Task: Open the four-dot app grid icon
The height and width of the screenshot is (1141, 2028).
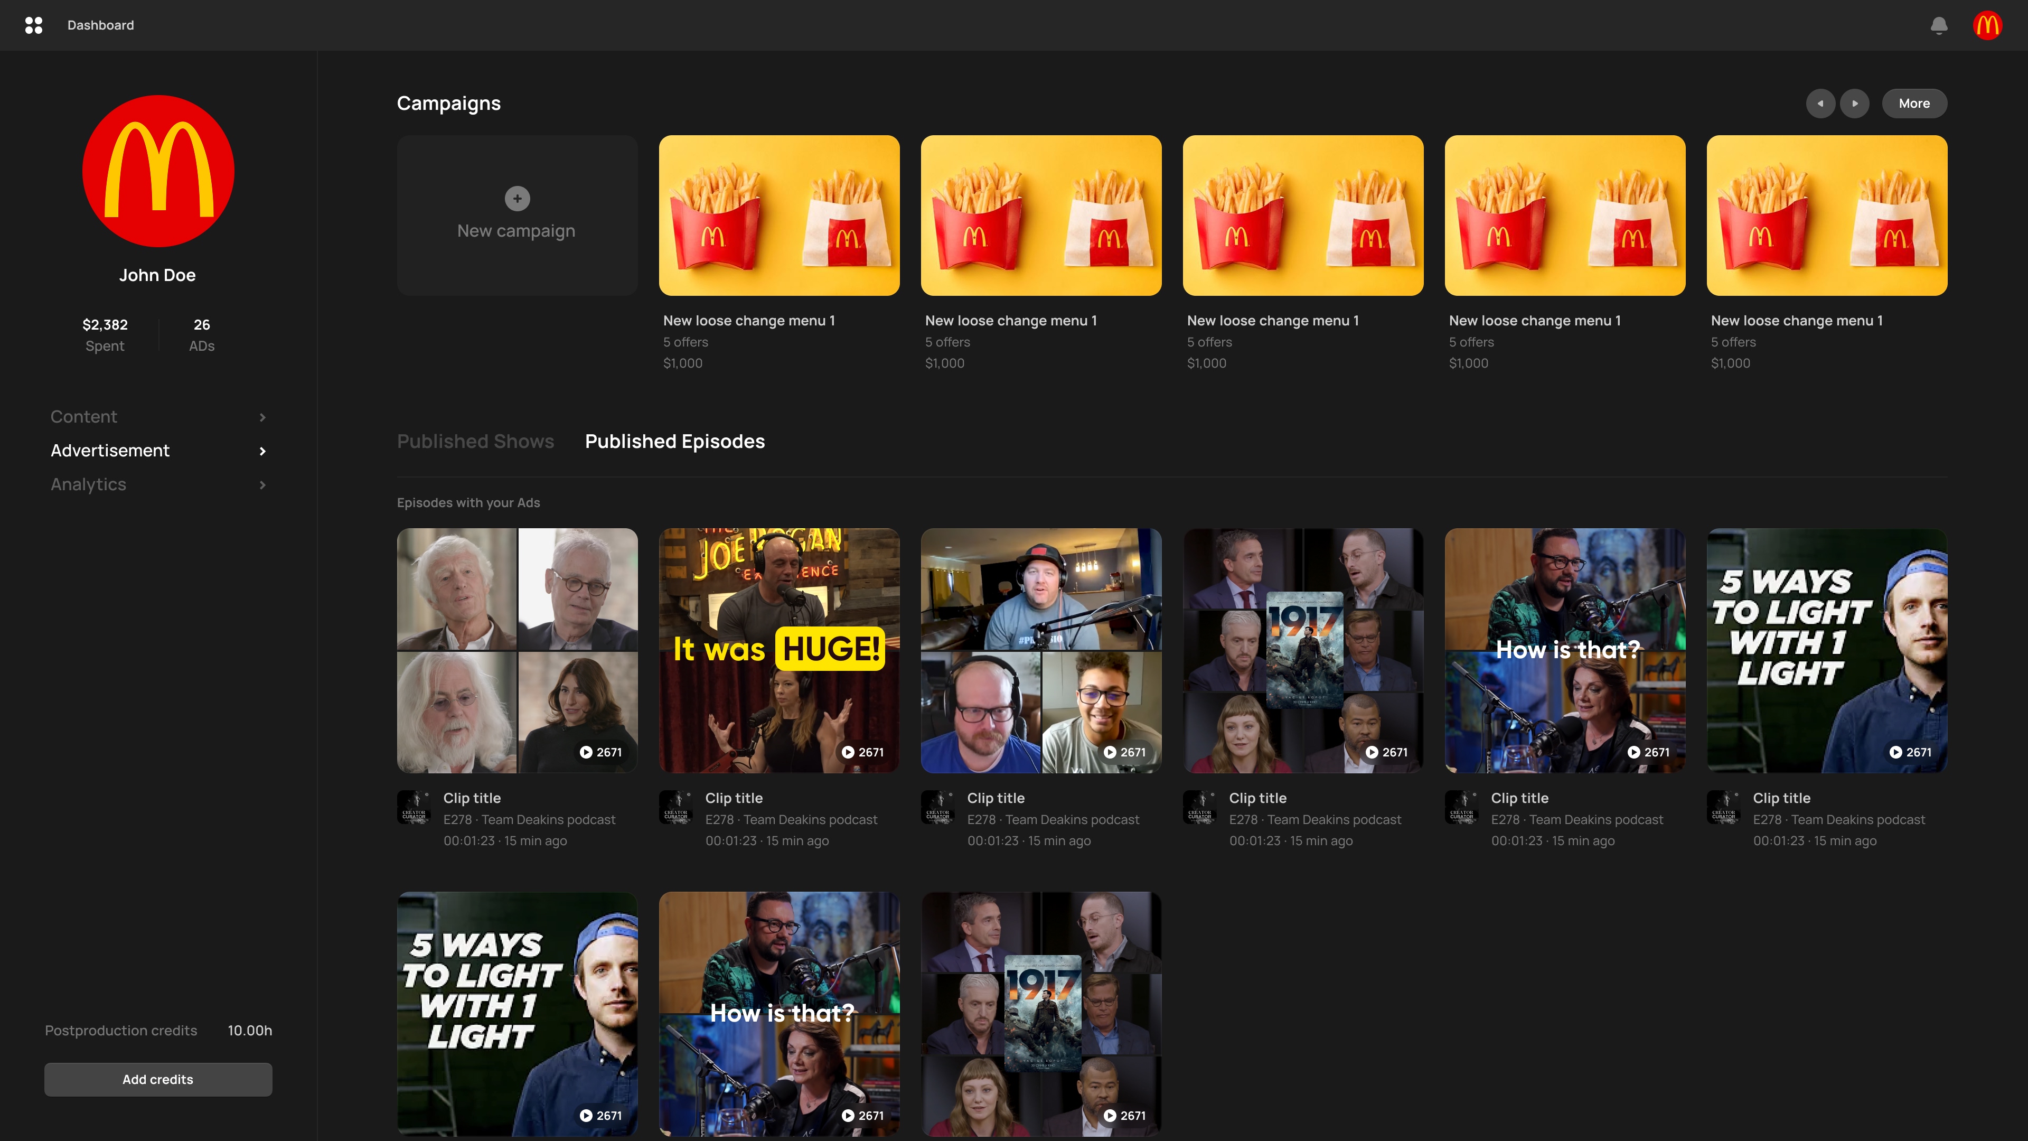Action: [x=34, y=25]
